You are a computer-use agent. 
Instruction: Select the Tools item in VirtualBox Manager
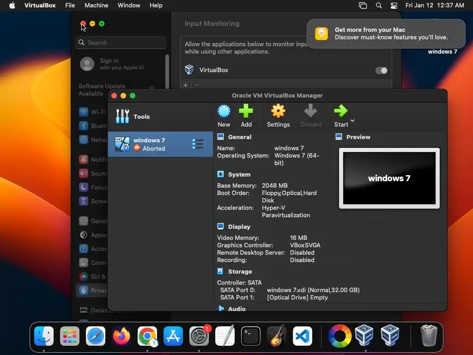coord(160,116)
